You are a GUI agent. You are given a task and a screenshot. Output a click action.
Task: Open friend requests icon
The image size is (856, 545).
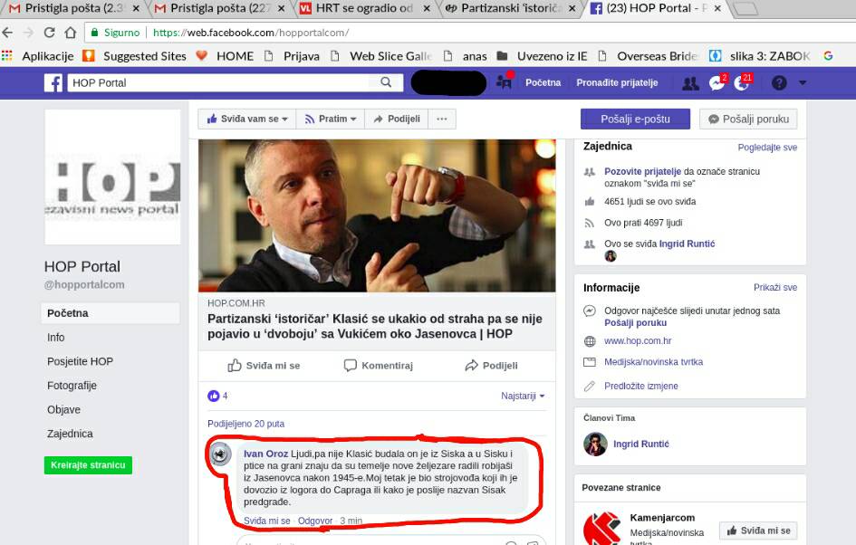point(690,83)
